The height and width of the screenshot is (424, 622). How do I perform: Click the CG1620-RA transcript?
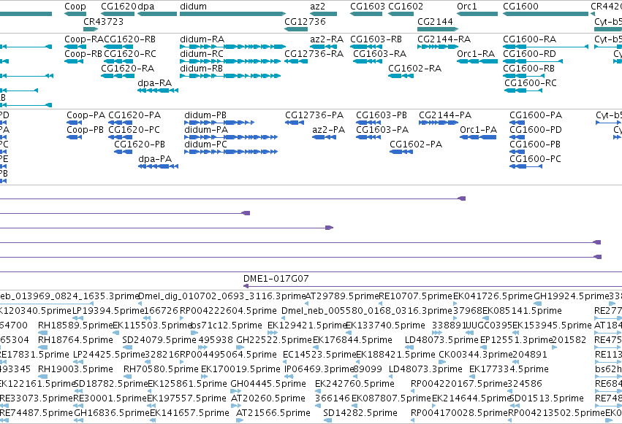click(118, 76)
